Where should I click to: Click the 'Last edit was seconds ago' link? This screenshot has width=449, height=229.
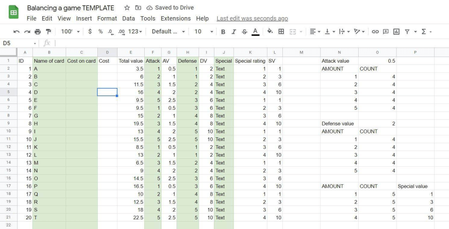pos(252,18)
